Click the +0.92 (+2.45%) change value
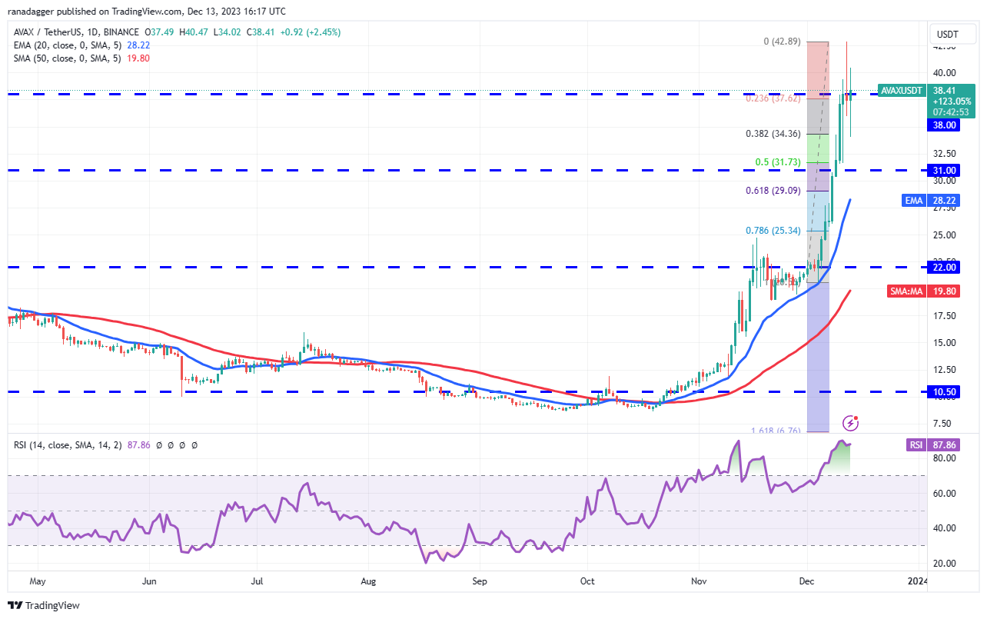This screenshot has width=987, height=619. (311, 32)
